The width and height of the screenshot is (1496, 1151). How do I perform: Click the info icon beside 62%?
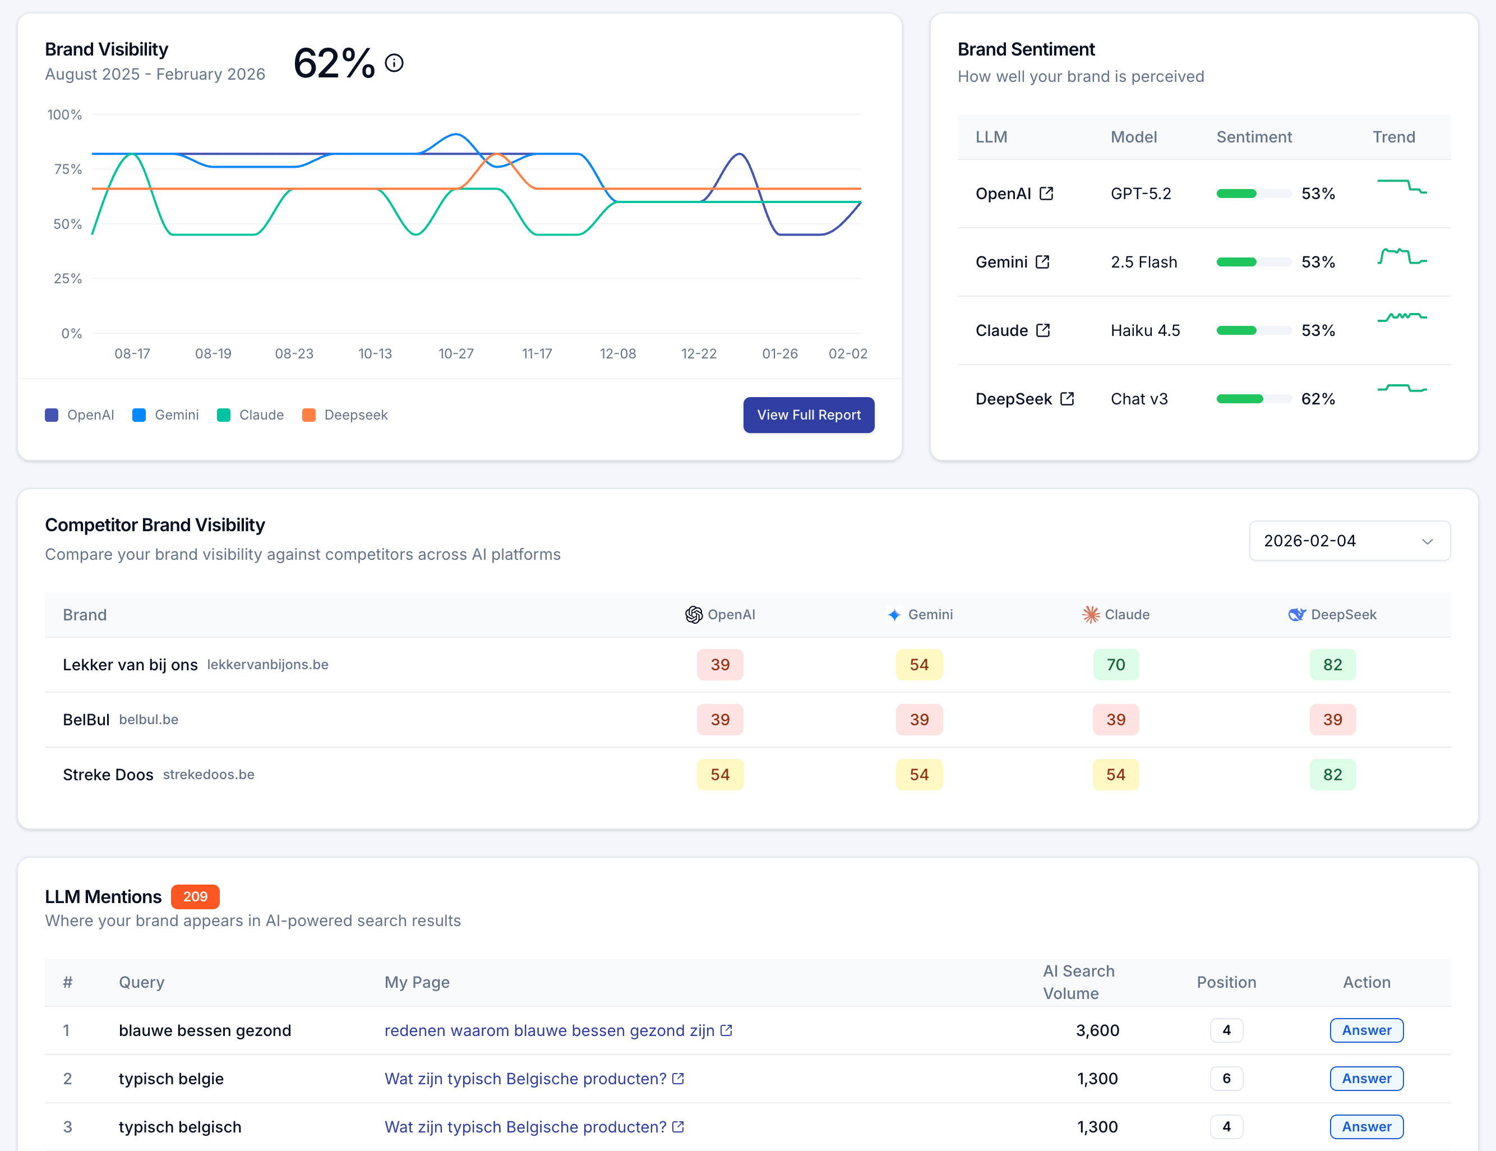pos(394,63)
